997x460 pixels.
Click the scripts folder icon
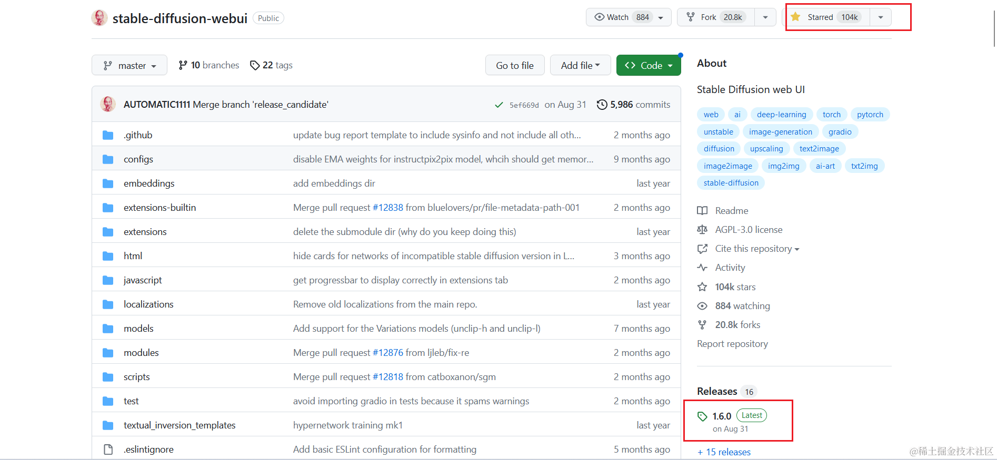click(x=108, y=377)
